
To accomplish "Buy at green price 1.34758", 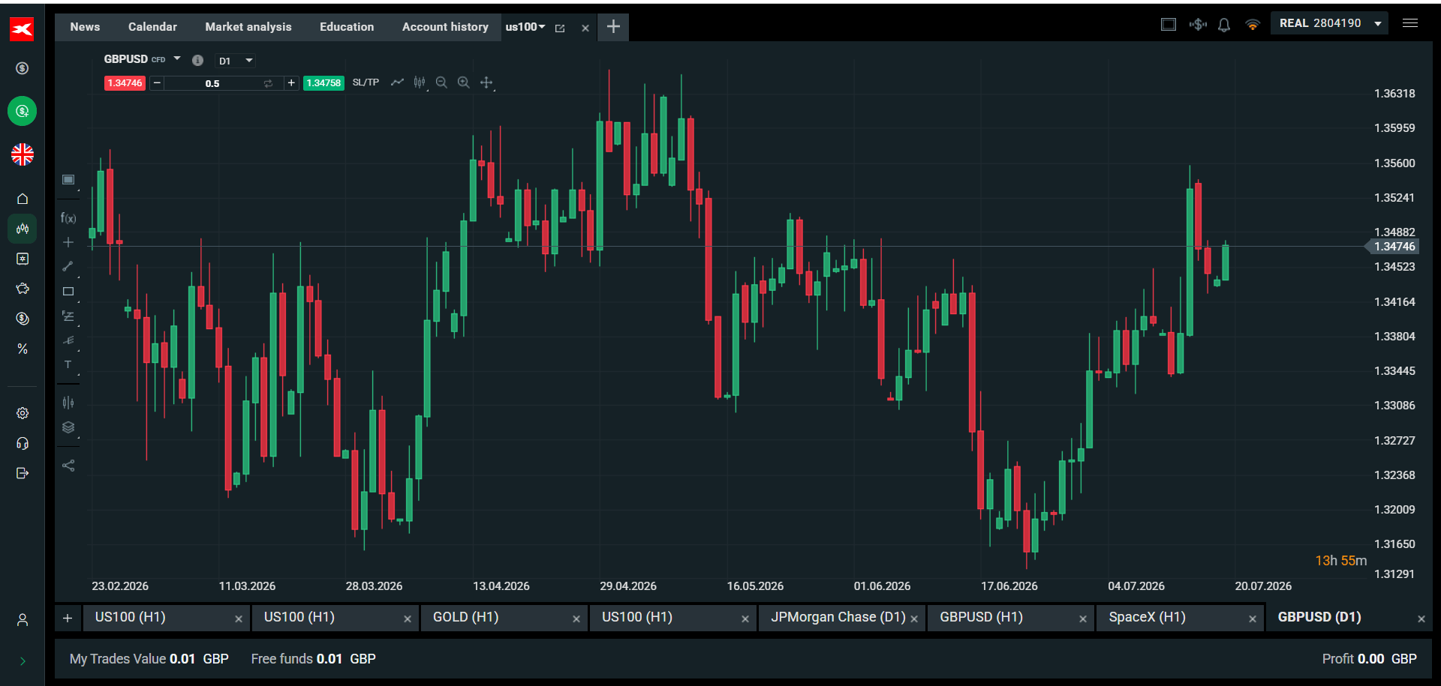I will click(323, 83).
